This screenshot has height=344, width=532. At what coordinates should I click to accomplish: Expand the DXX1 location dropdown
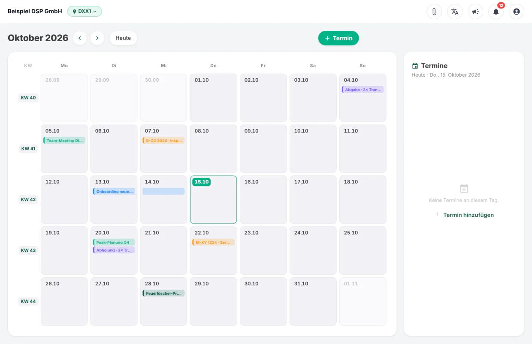[x=85, y=11]
